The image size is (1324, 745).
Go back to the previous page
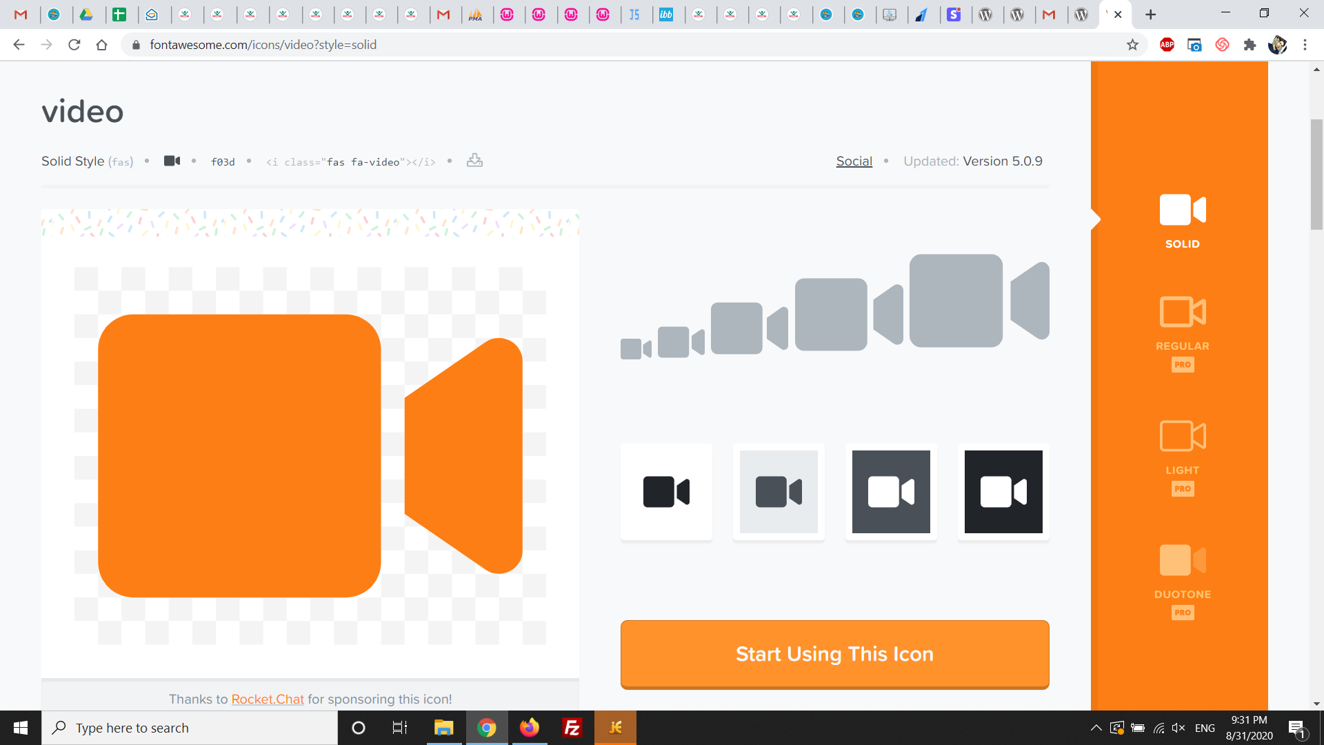[19, 45]
